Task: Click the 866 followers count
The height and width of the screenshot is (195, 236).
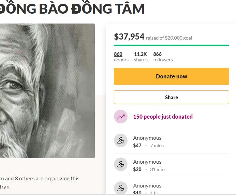Action: pos(158,54)
